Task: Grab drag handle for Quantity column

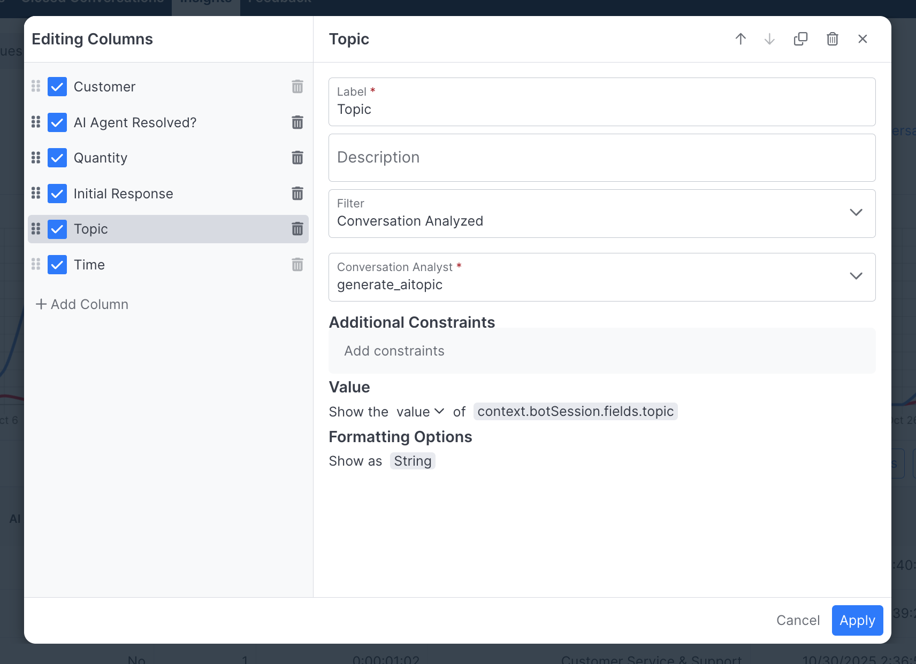Action: coord(36,158)
